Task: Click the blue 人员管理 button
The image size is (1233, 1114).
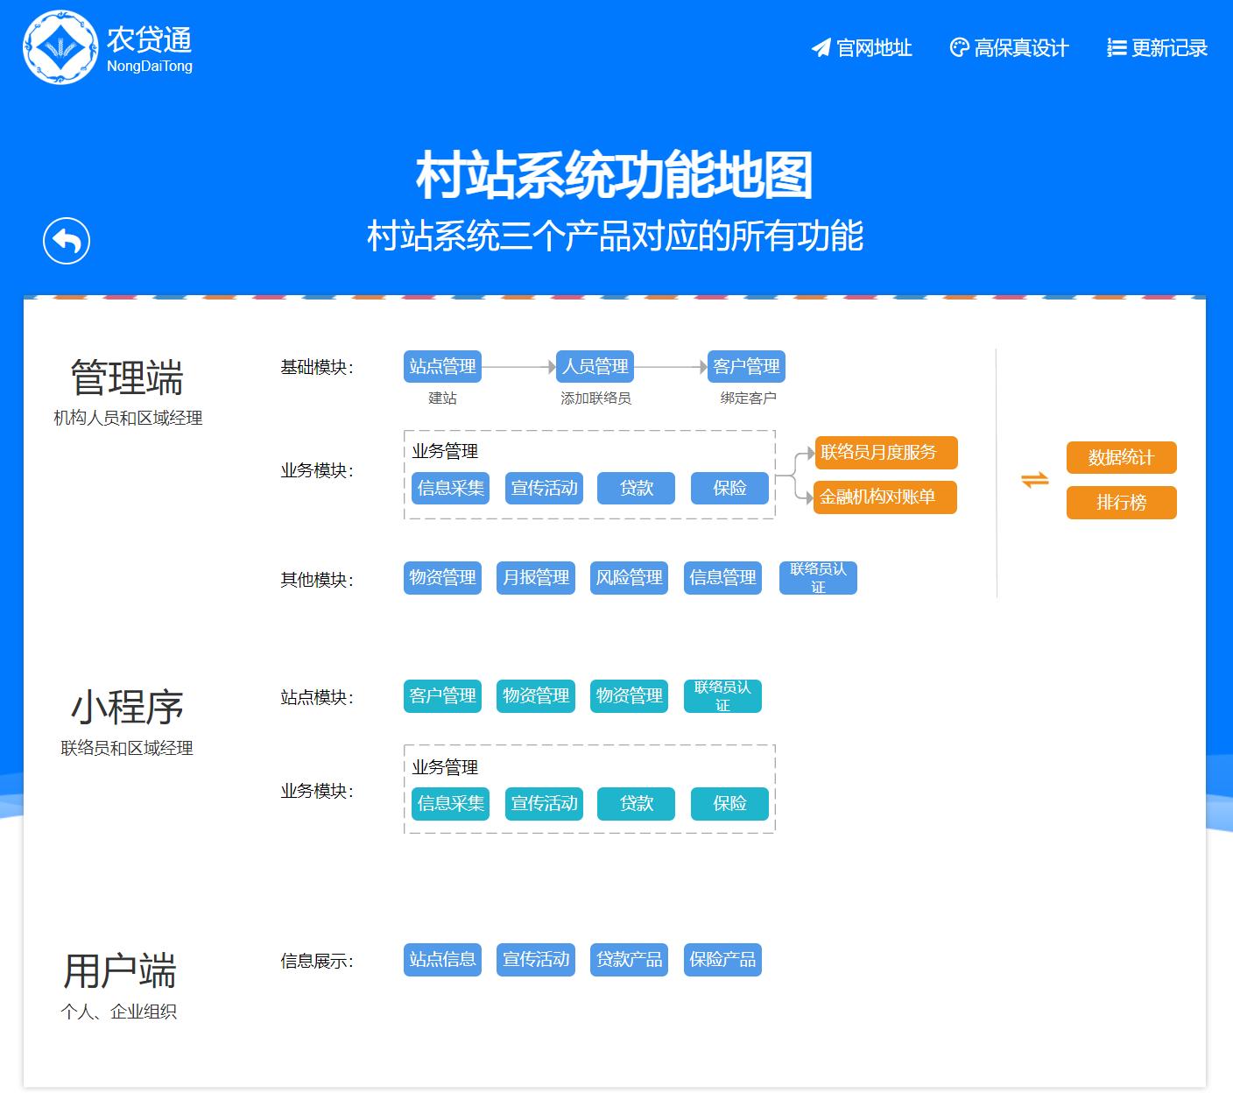Action: (595, 367)
